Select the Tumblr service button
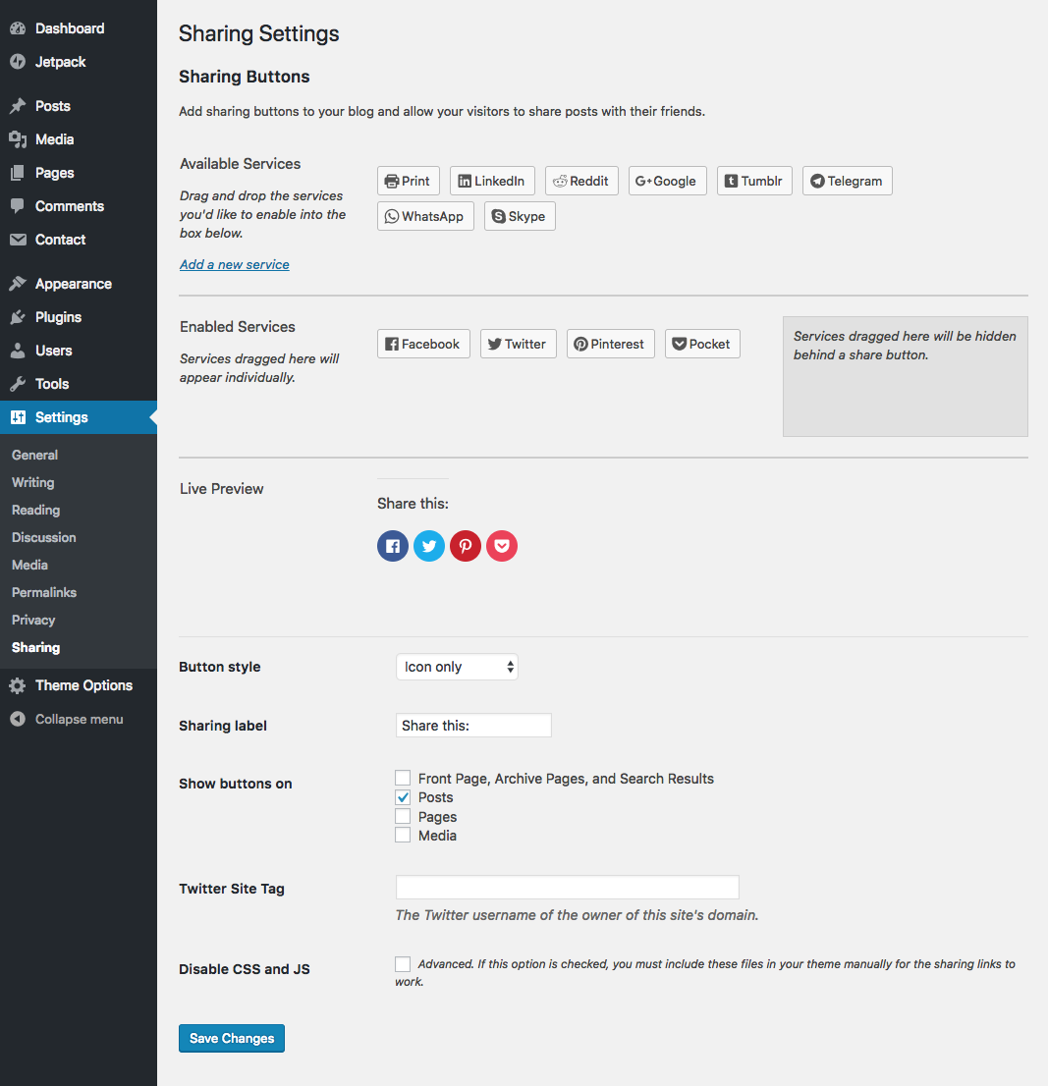The image size is (1048, 1086). tap(754, 181)
